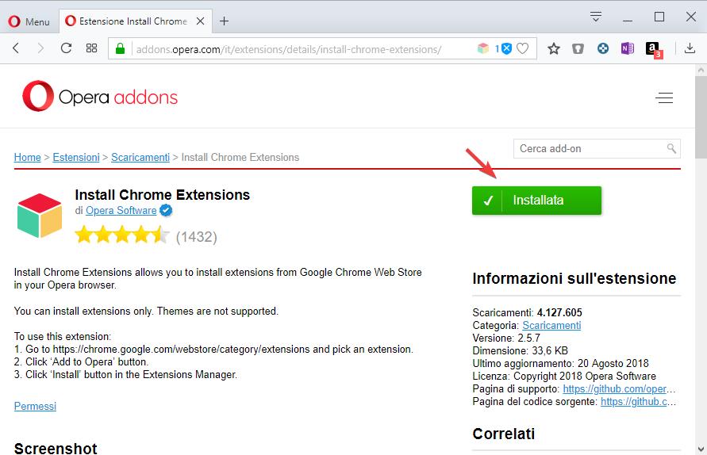Image resolution: width=707 pixels, height=455 pixels.
Task: Open the tab menu icon in title bar
Action: (x=596, y=17)
